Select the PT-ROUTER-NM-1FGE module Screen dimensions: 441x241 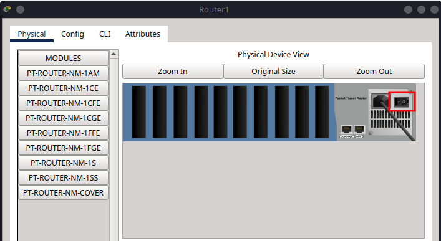pyautogui.click(x=63, y=148)
